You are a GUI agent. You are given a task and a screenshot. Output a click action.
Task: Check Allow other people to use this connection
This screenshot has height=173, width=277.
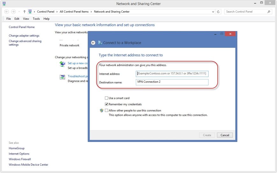[106, 110]
